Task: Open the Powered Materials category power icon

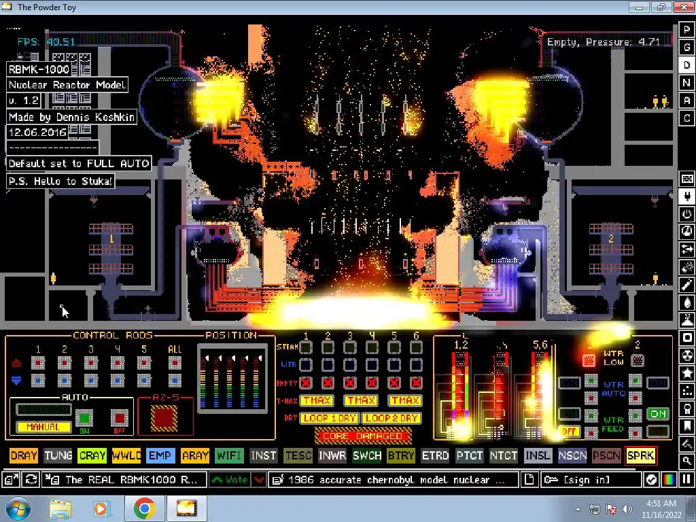Action: click(x=686, y=214)
